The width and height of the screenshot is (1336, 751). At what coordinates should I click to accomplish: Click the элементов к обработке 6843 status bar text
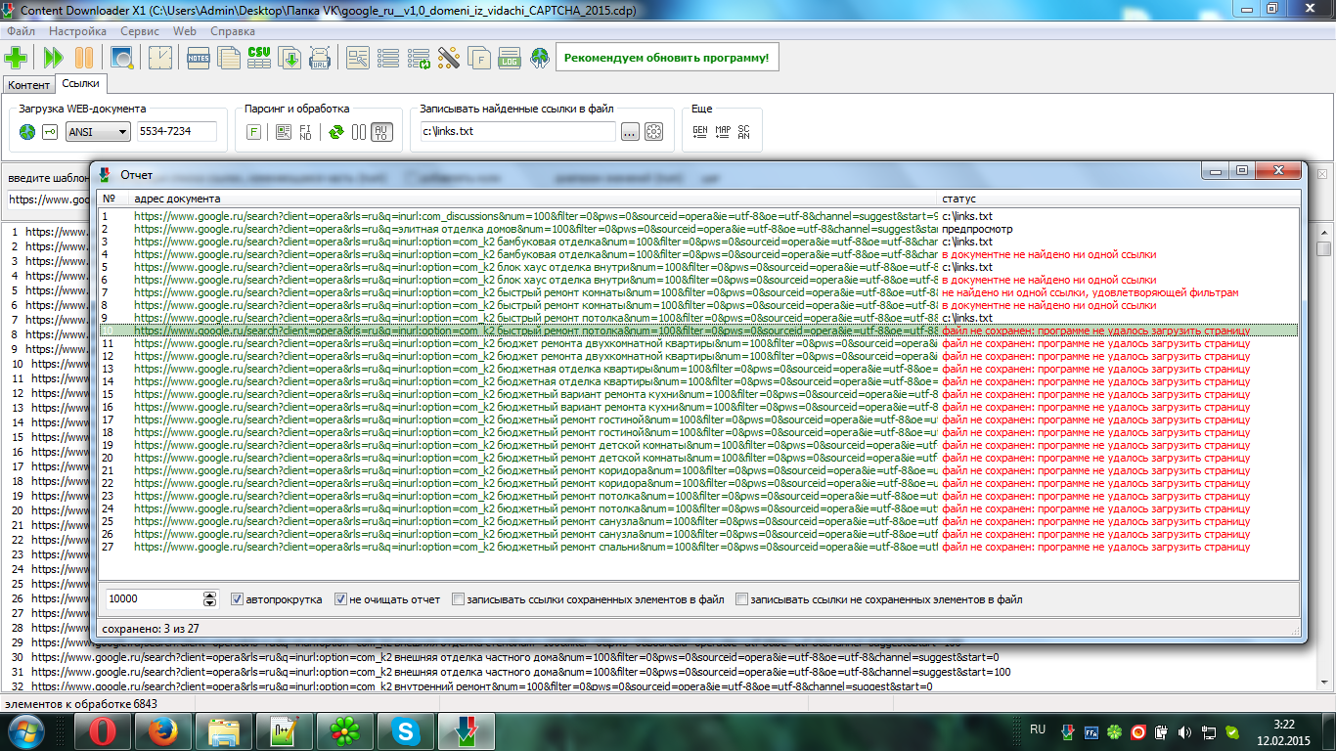81,704
